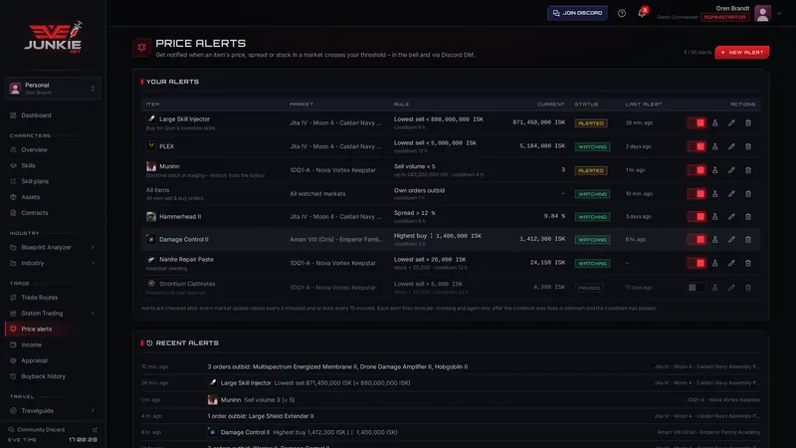Test the Muninn alert via flask icon
This screenshot has height=448, width=796.
(714, 170)
